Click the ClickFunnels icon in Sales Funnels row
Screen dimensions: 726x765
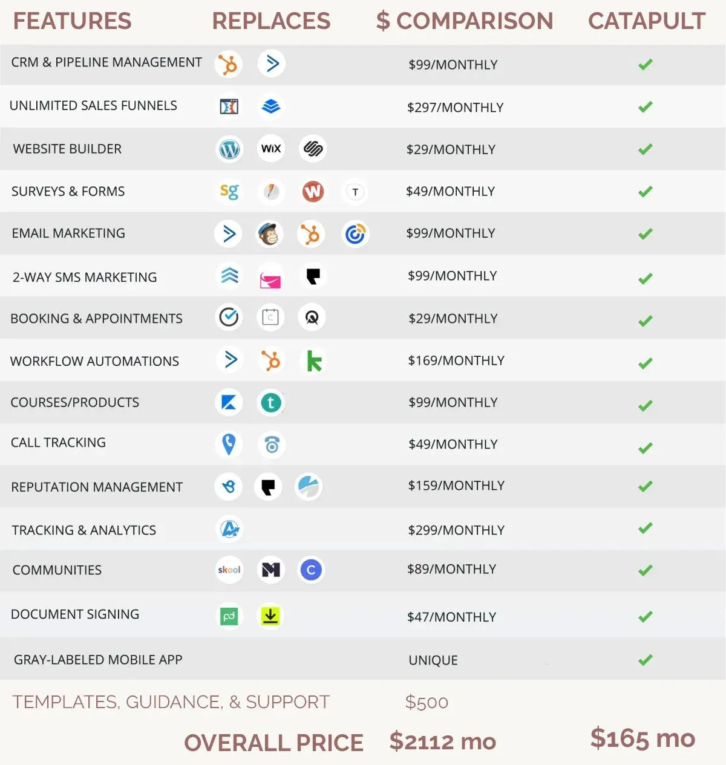click(x=229, y=106)
